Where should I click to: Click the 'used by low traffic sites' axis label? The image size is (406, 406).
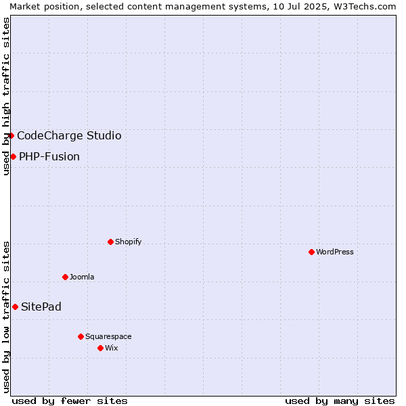[5, 317]
